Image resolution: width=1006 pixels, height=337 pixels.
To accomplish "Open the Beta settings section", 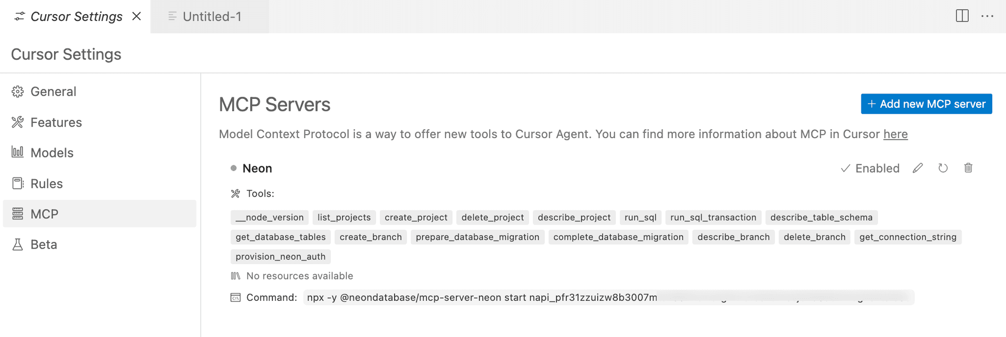I will 43,244.
